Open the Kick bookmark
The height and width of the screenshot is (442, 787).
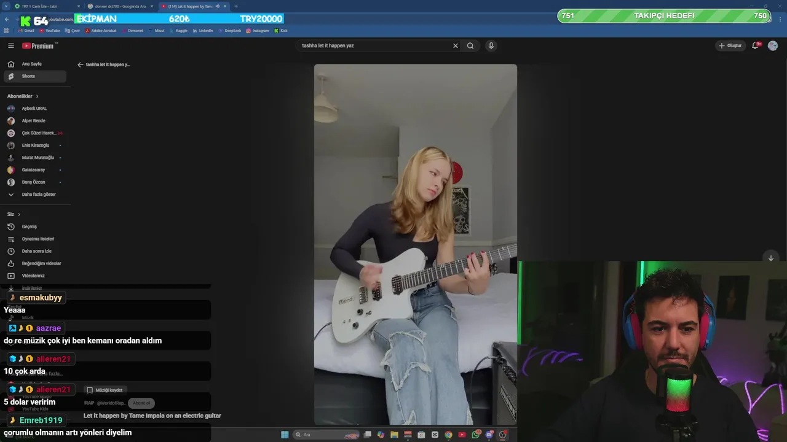pos(280,30)
